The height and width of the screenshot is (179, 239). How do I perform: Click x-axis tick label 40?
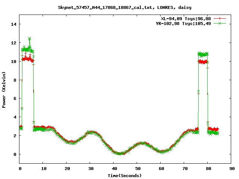click(114, 169)
